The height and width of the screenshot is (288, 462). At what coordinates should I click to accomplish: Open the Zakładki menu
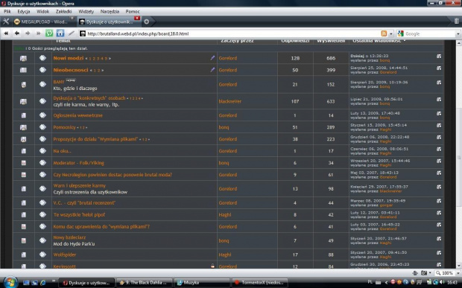63,11
